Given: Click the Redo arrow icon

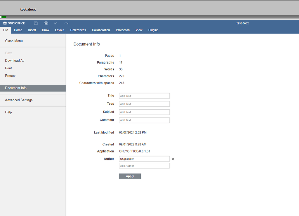Looking at the screenshot, I should click(67, 23).
